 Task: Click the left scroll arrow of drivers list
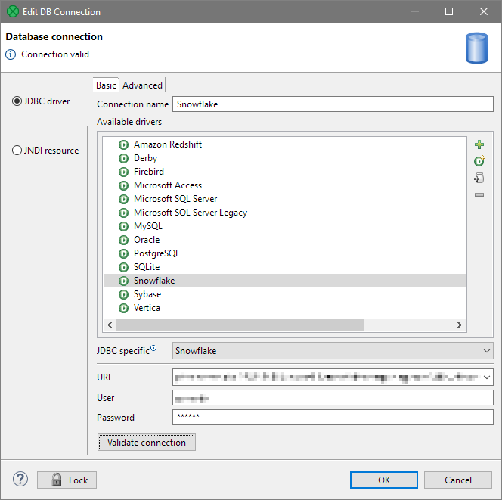110,325
